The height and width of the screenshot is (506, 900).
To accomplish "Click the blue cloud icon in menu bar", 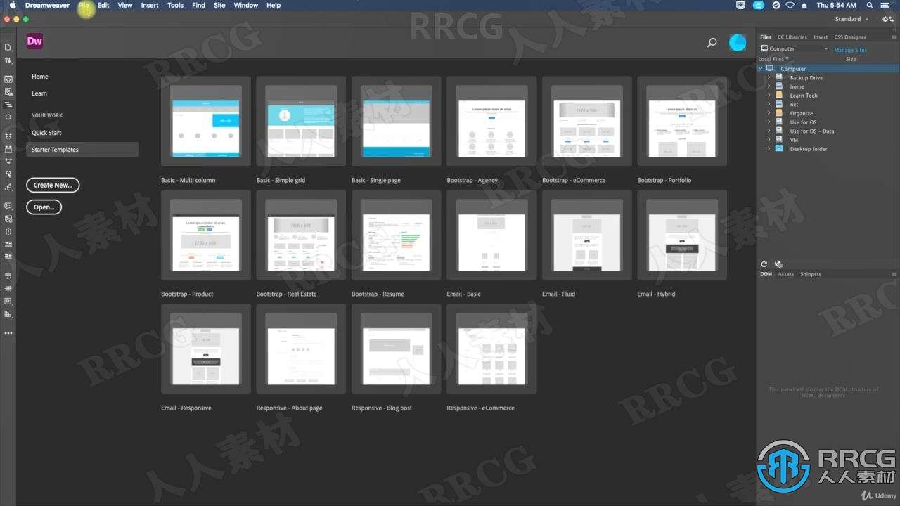I will tap(759, 5).
